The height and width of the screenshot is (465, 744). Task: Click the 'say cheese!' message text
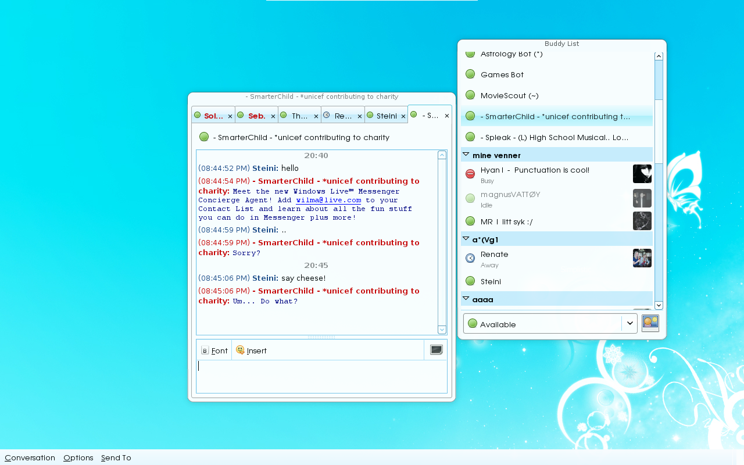(x=303, y=278)
